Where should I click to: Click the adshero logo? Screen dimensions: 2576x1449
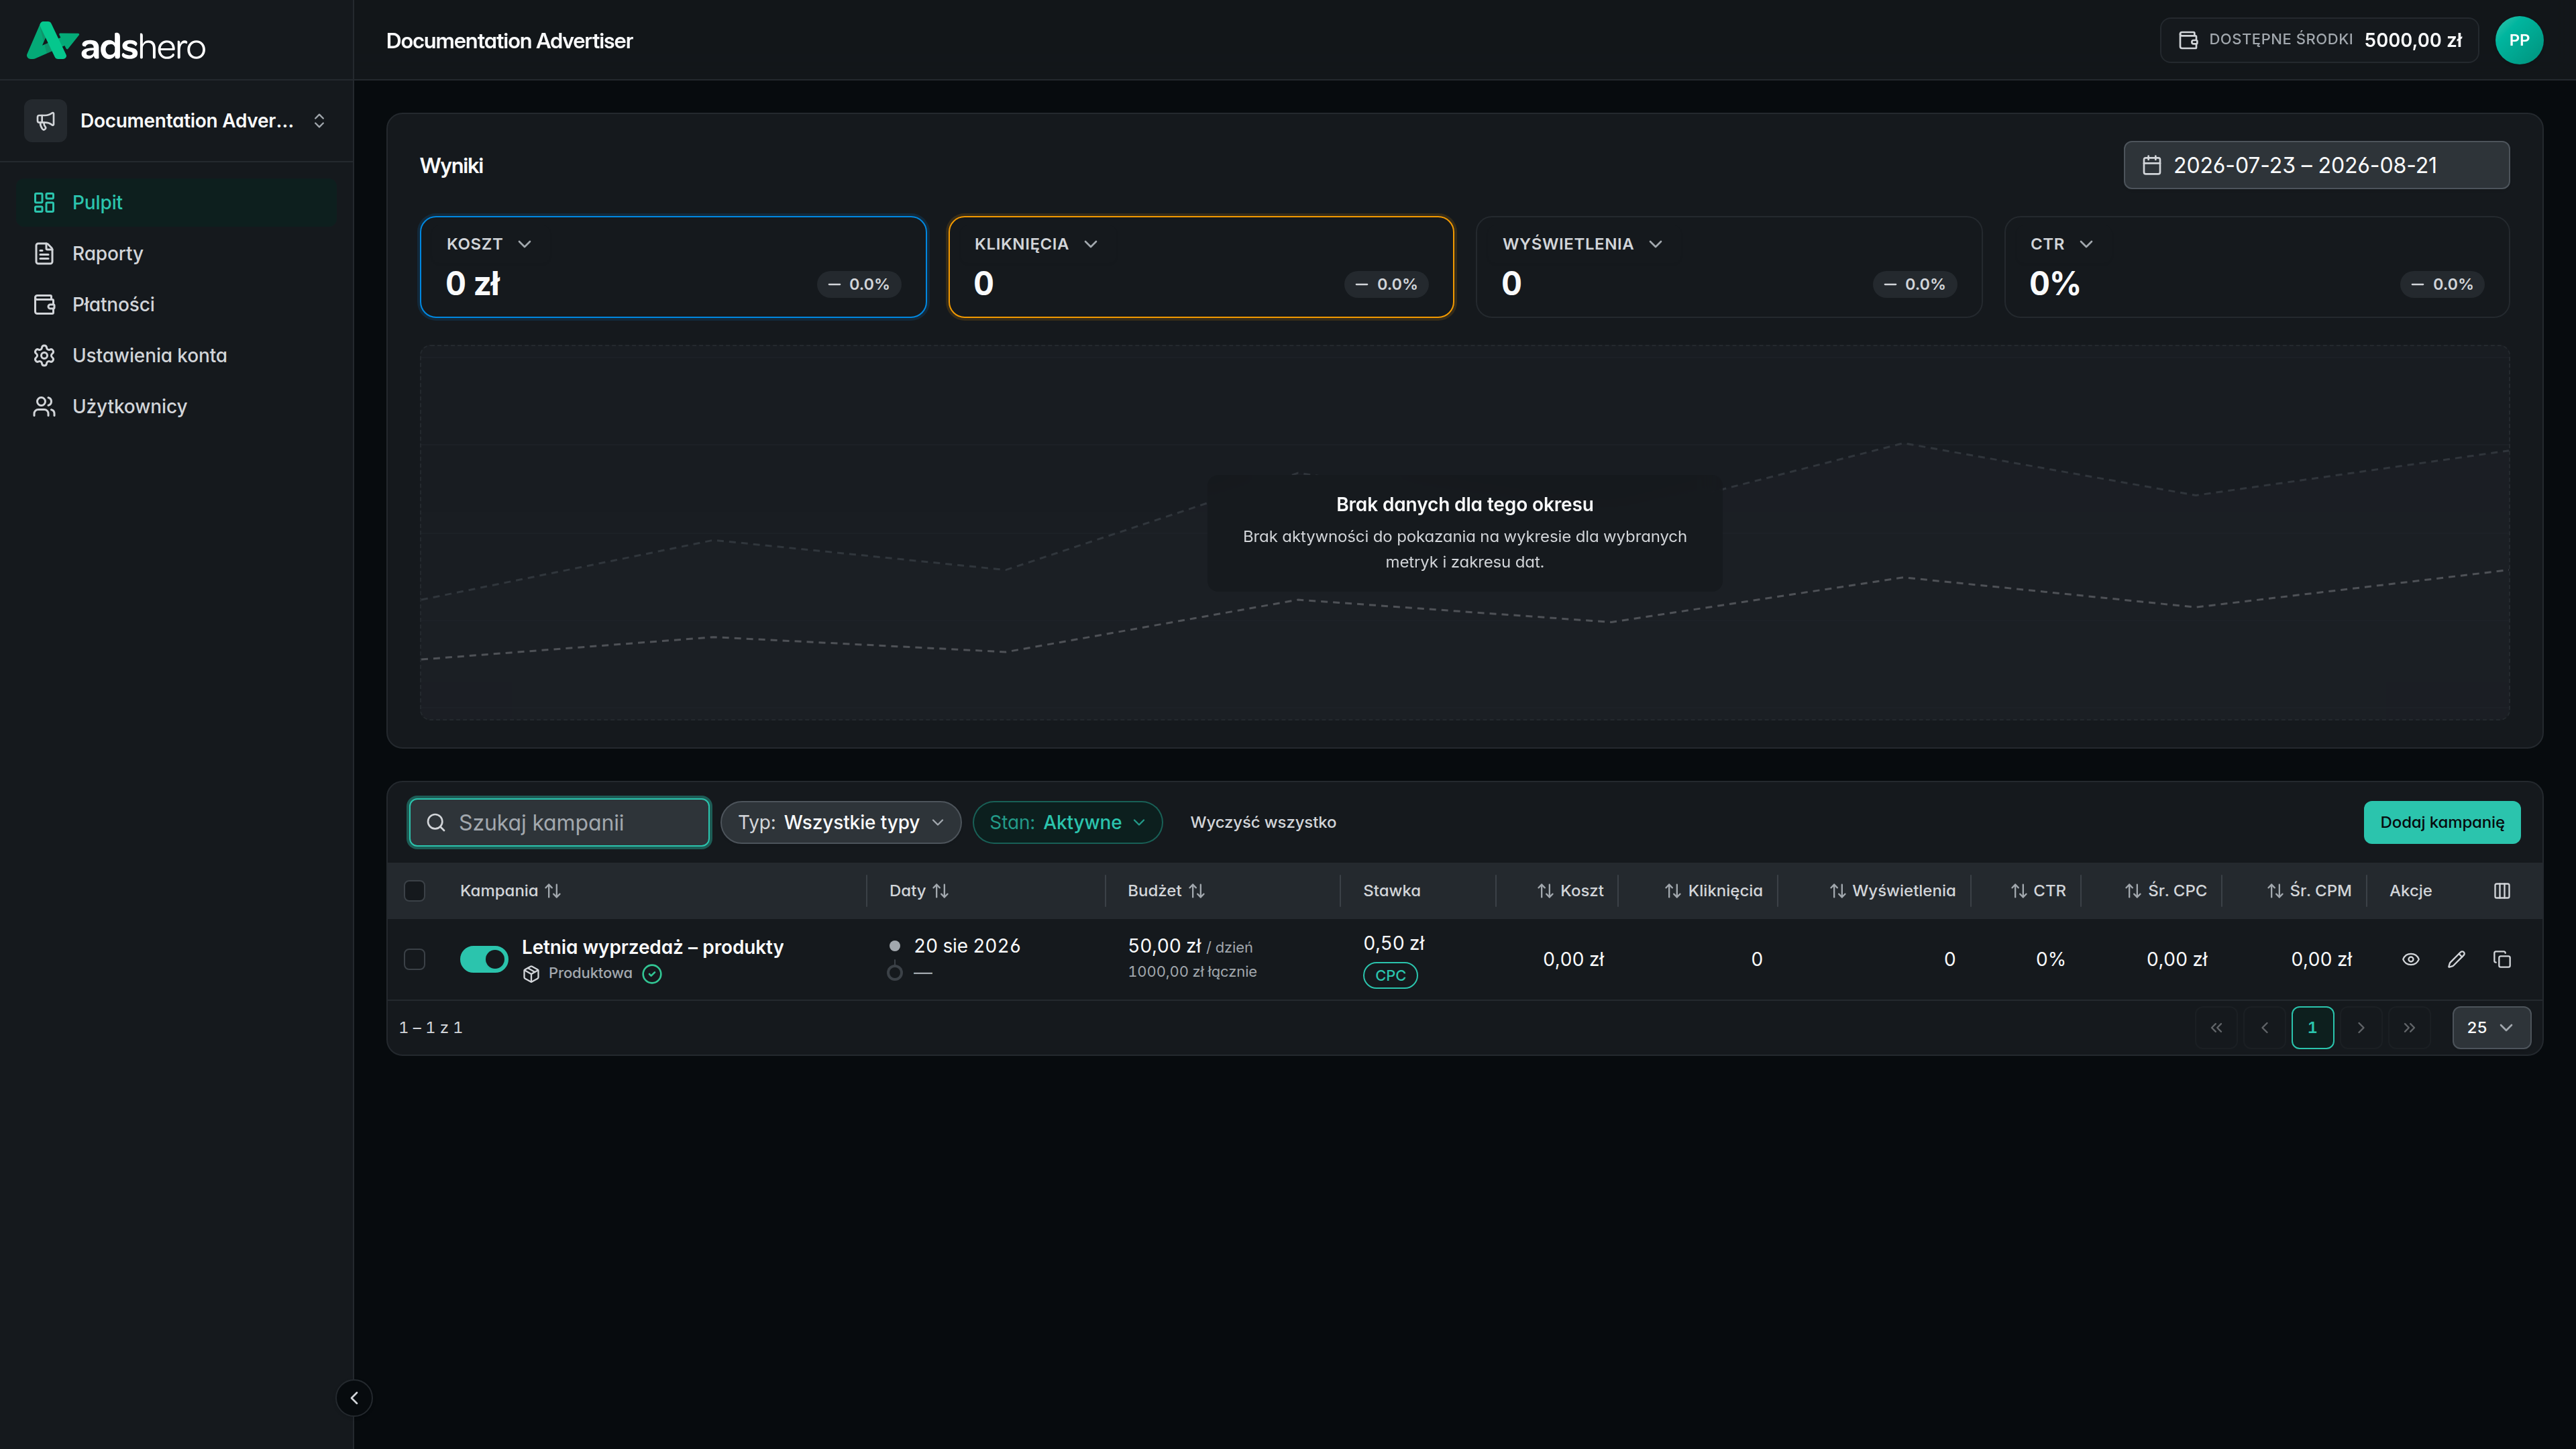click(116, 42)
